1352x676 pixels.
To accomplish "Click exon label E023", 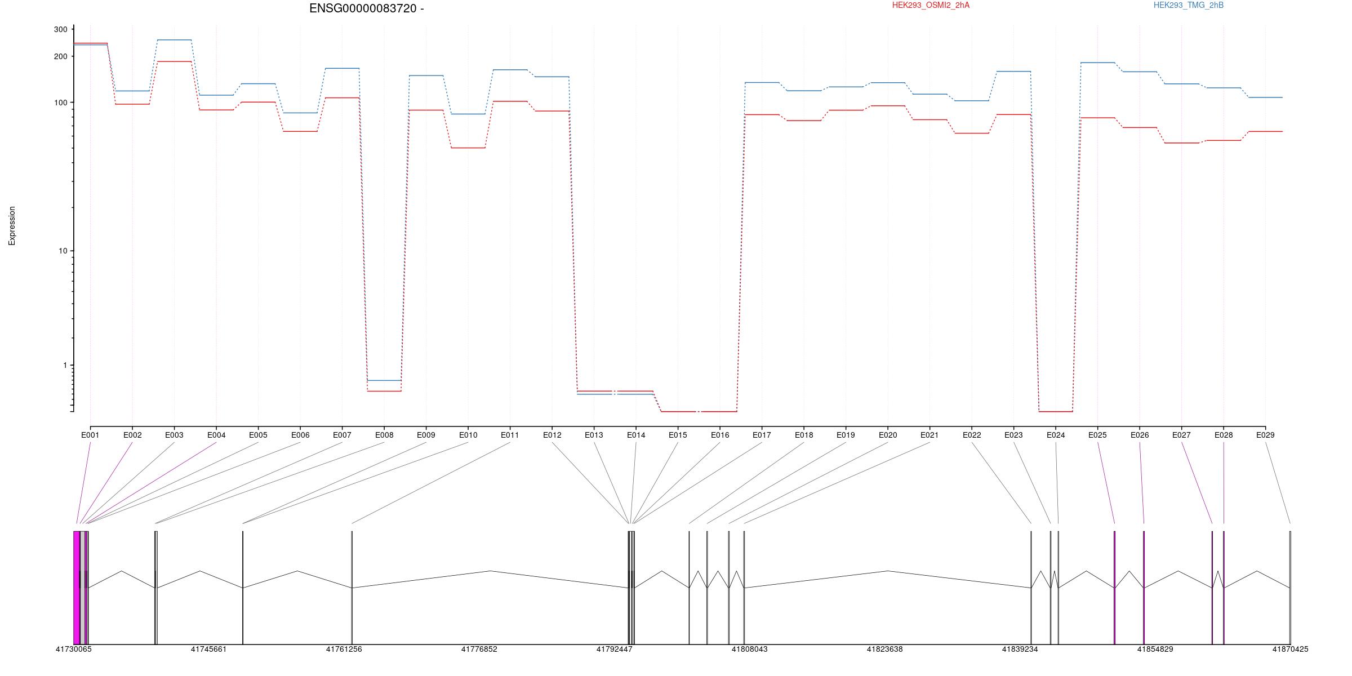I will [x=1013, y=435].
